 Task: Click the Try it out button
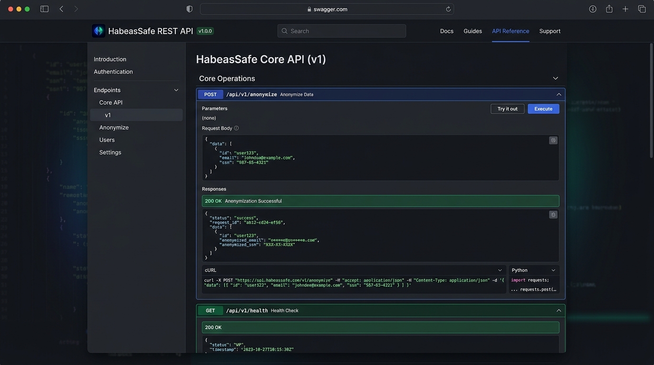pos(508,109)
